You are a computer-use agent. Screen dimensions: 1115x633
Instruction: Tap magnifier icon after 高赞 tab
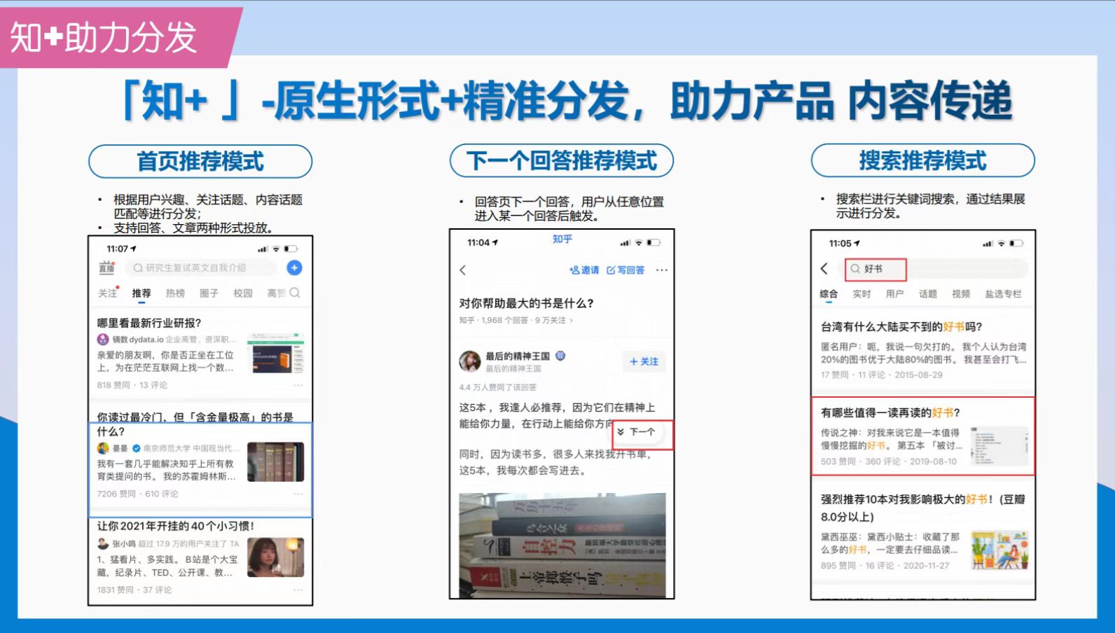tap(295, 293)
